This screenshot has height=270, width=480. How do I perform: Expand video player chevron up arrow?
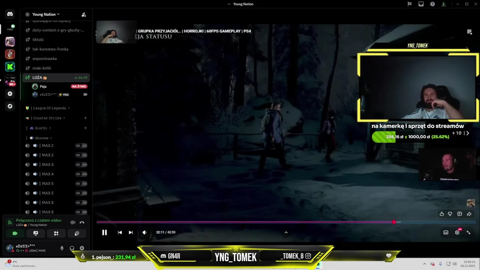(286, 232)
